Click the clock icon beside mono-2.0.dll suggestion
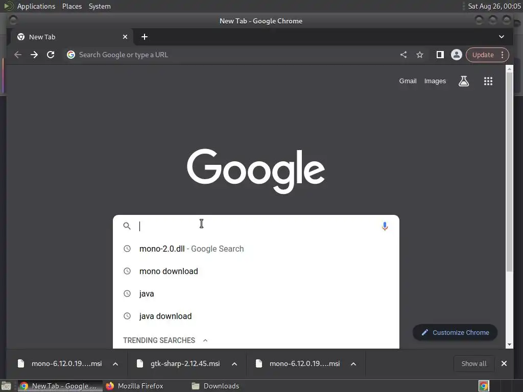 pos(127,249)
